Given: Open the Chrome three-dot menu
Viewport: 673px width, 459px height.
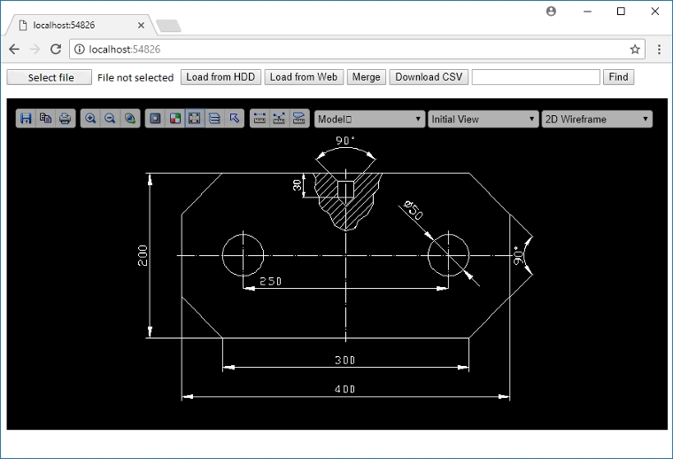Looking at the screenshot, I should (660, 50).
